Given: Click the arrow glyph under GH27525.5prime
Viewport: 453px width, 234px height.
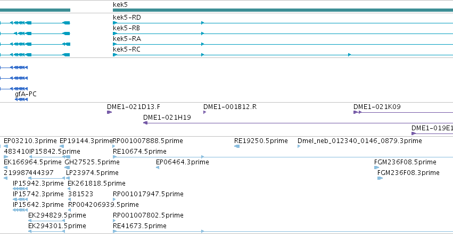Looking at the screenshot, I should click(x=67, y=168).
